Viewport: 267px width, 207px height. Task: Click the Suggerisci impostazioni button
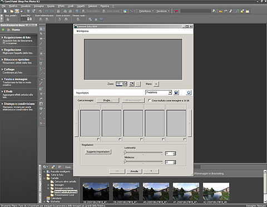point(98,152)
